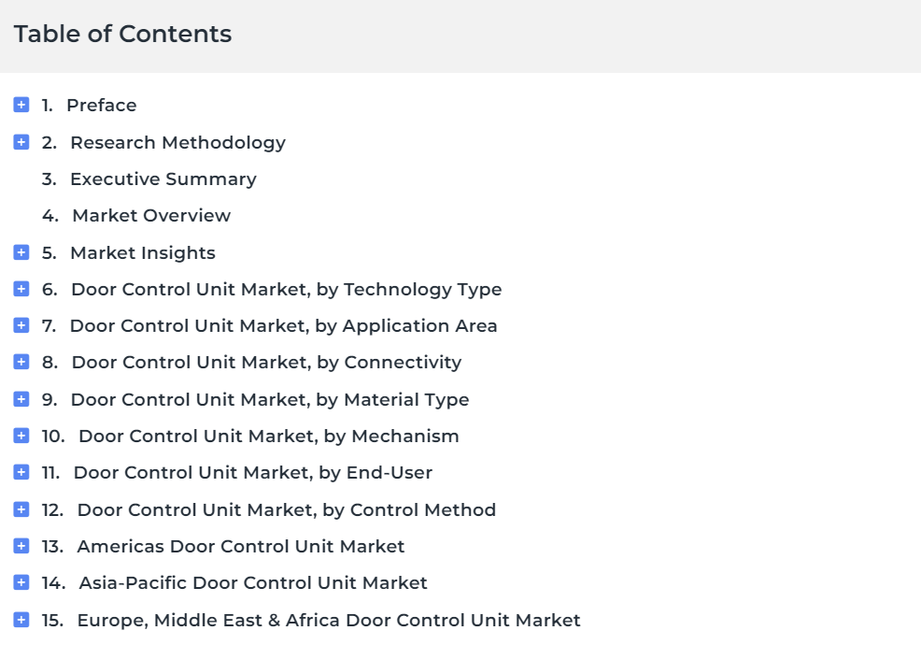921x645 pixels.
Task: Click the Table of Contents heading
Action: (122, 34)
